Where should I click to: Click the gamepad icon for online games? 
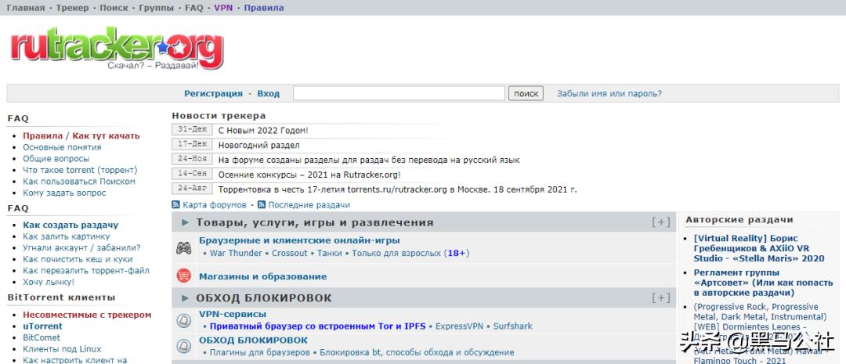coord(183,248)
